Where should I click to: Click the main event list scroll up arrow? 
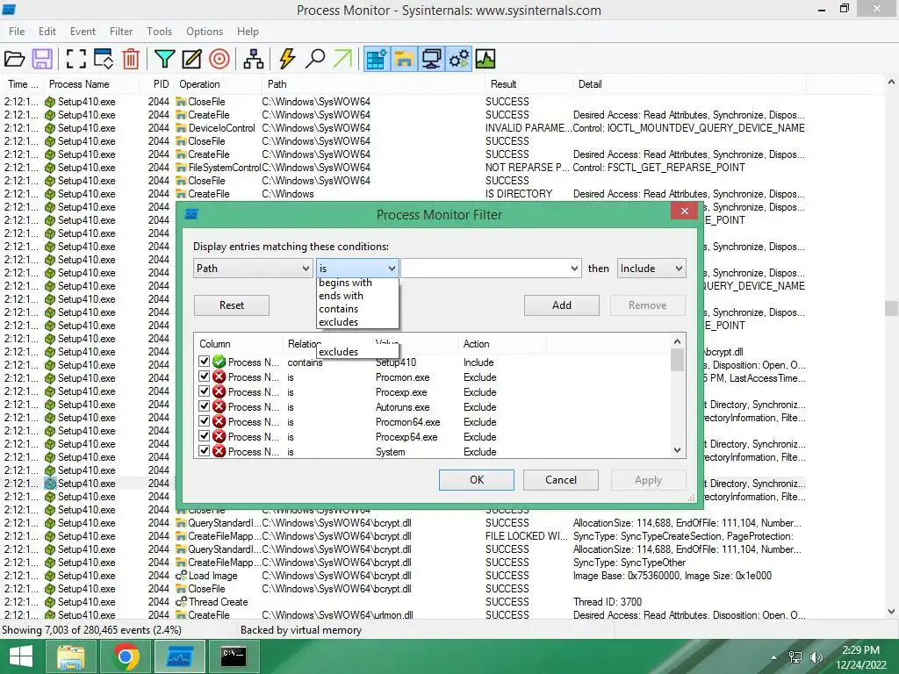891,82
